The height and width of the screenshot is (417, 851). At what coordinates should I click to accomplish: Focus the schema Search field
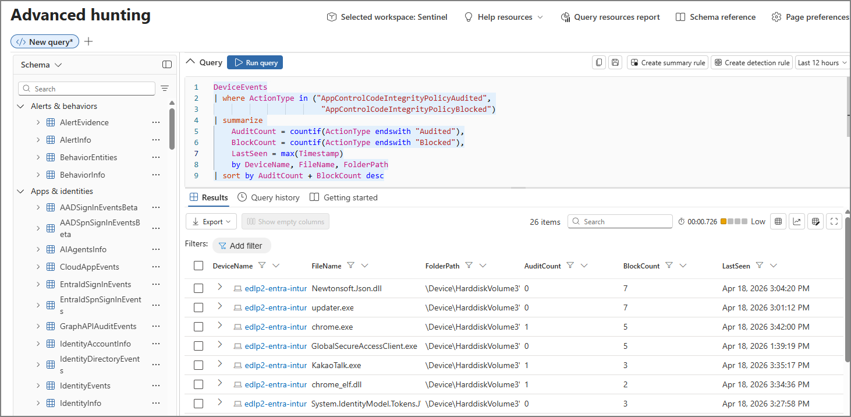point(87,89)
